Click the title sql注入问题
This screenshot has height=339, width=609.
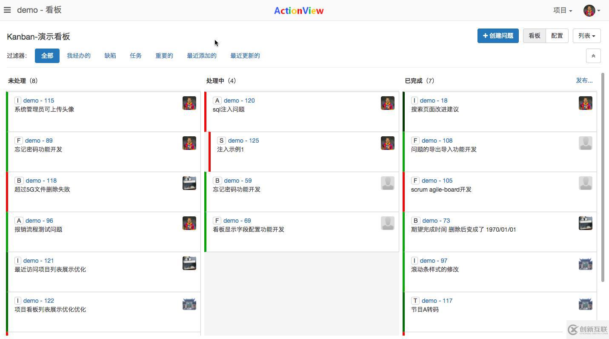[x=229, y=109]
